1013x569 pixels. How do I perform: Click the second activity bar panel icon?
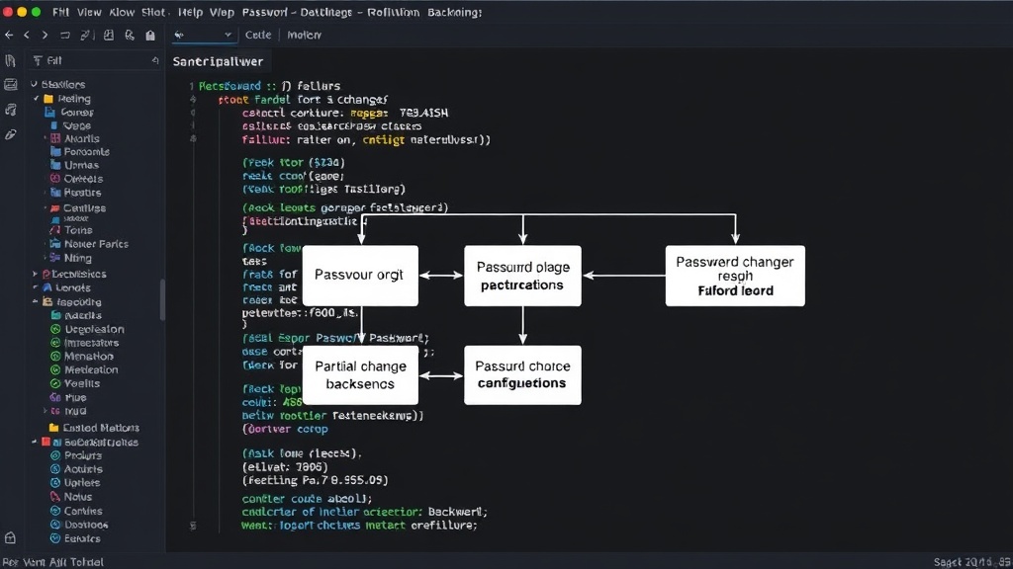pyautogui.click(x=10, y=85)
